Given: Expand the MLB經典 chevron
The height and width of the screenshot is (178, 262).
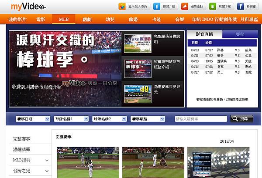Looking at the screenshot, I should click(47, 160).
